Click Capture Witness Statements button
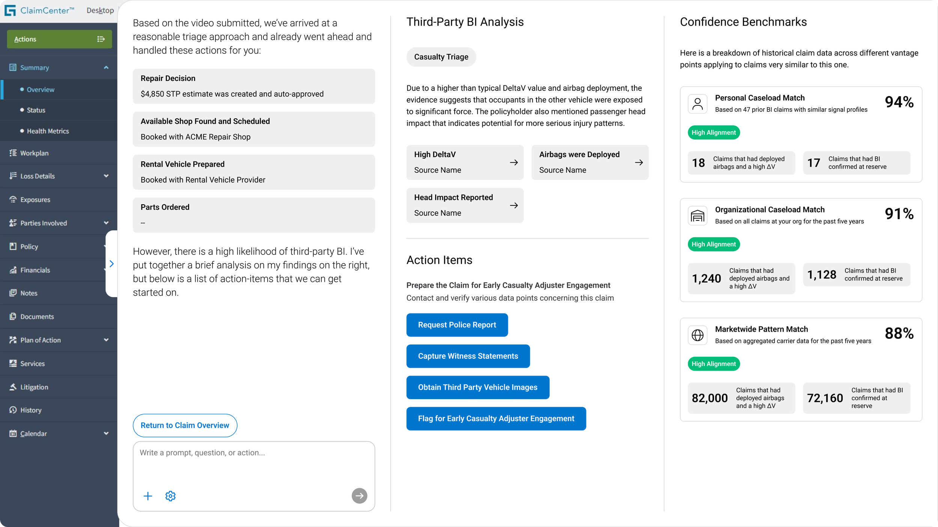This screenshot has height=527, width=938. coord(468,356)
